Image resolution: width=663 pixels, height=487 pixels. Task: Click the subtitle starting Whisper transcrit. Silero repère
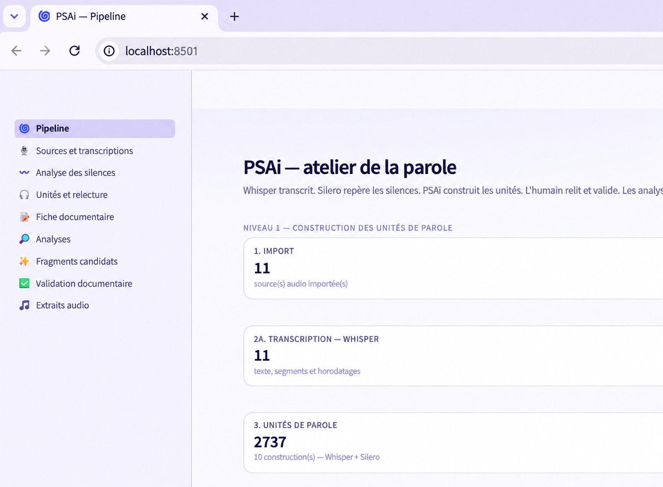point(453,191)
